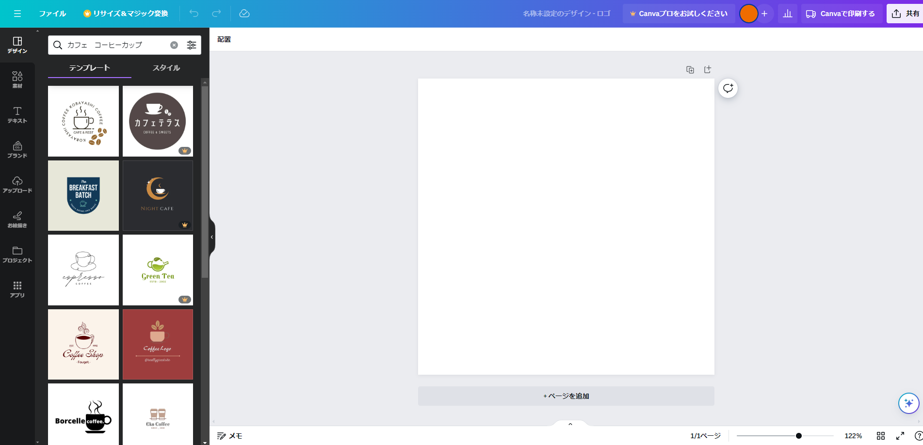The height and width of the screenshot is (445, 923).
Task: Open the アップロード (Uploads) panel
Action: pyautogui.click(x=17, y=184)
